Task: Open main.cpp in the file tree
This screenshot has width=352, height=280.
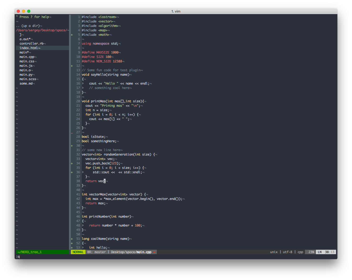Action: point(27,57)
